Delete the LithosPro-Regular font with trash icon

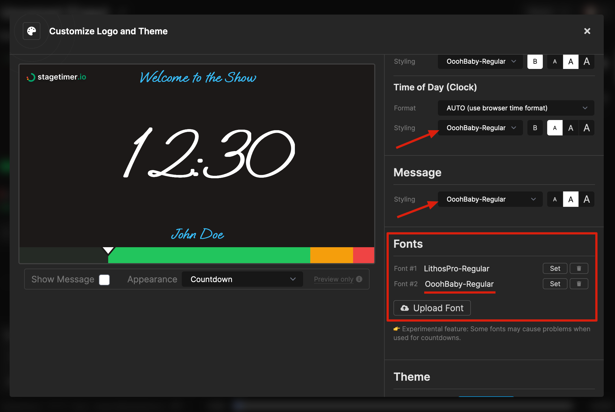click(x=579, y=268)
